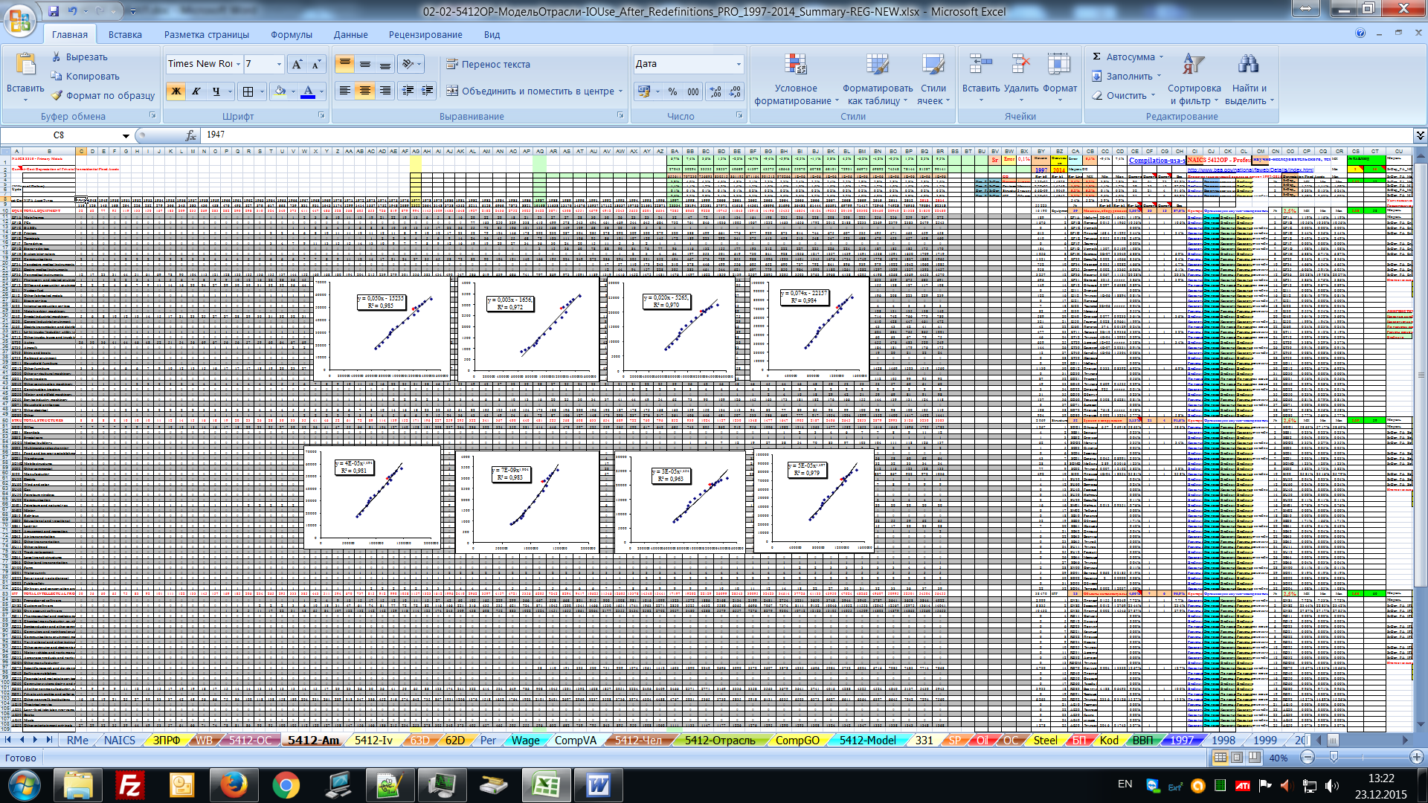The image size is (1428, 803).
Task: Switch to the 5412-Iv sheet tab
Action: [373, 740]
